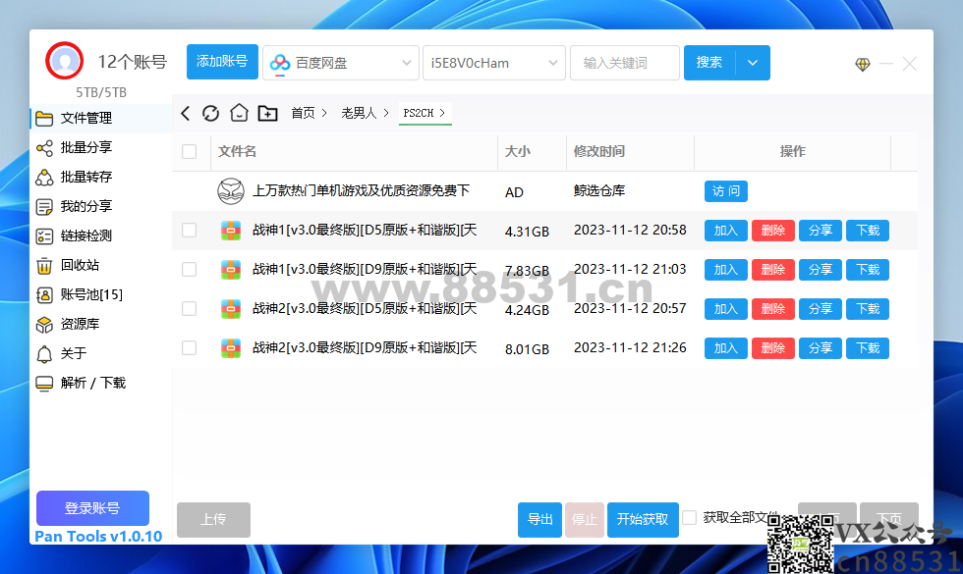
Task: Click the 搜索 button
Action: (709, 63)
